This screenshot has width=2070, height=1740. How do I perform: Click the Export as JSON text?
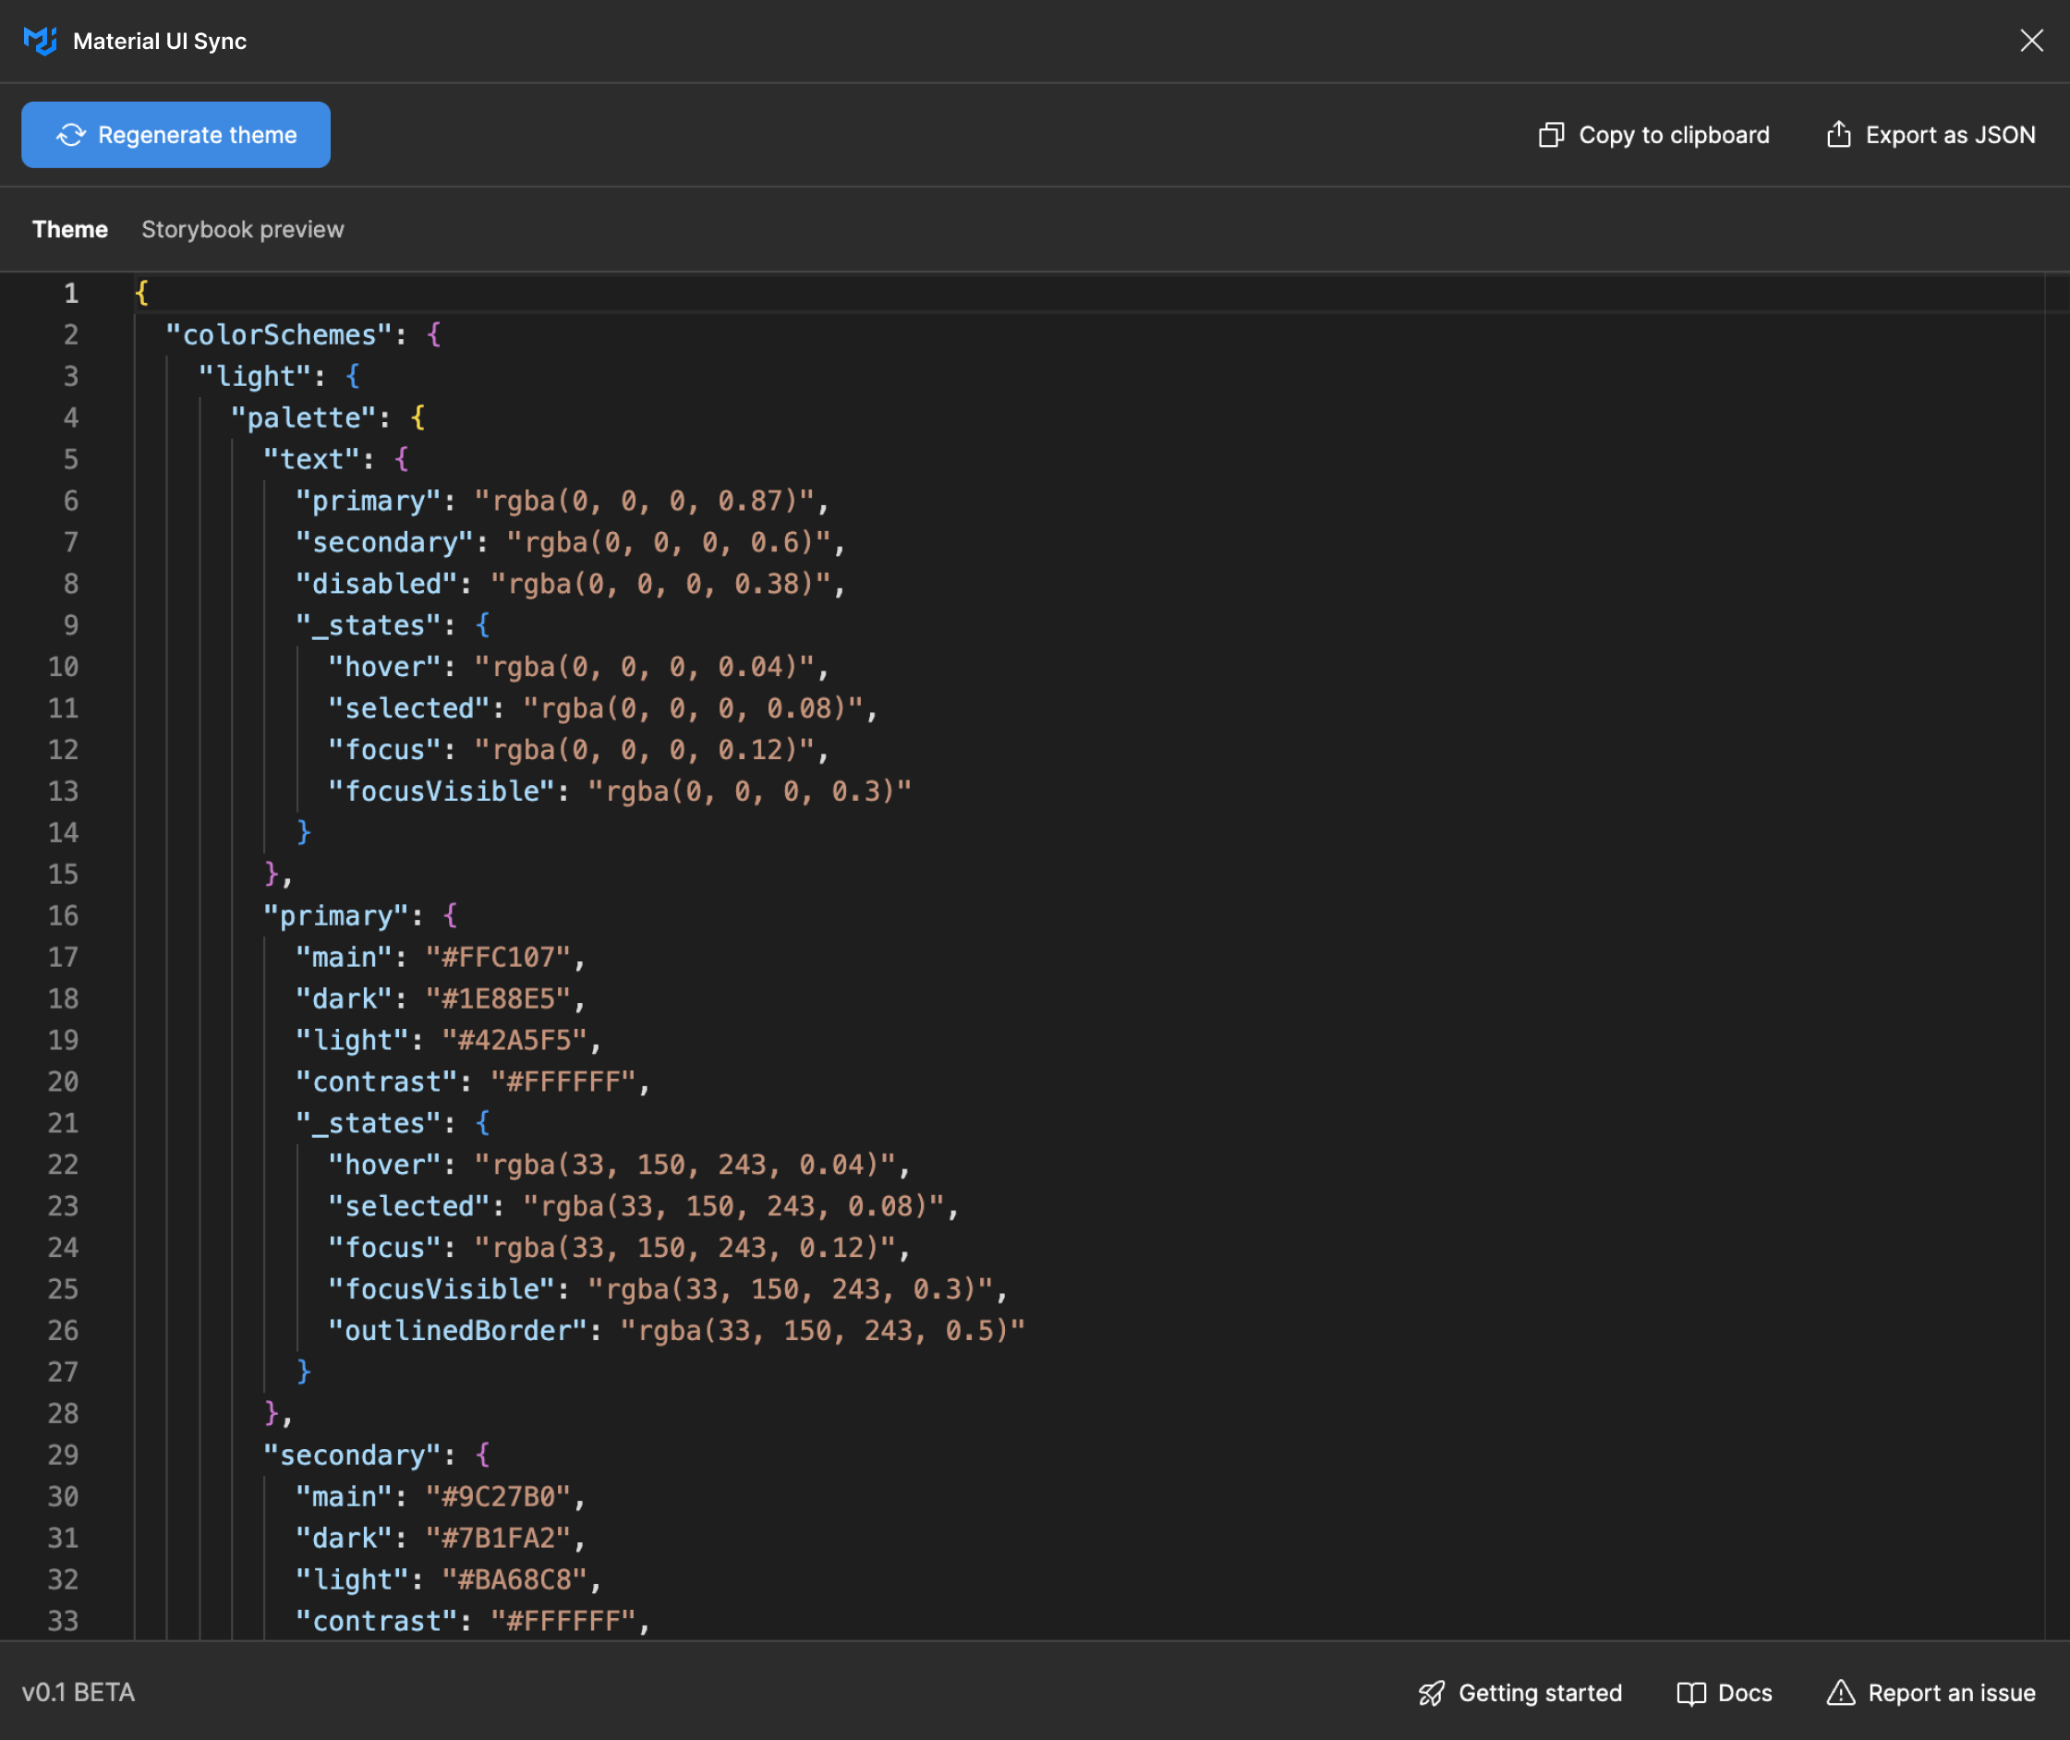tap(1950, 135)
